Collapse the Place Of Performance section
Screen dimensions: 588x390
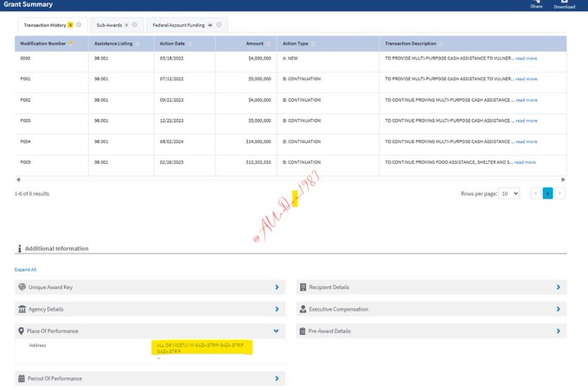coord(276,330)
